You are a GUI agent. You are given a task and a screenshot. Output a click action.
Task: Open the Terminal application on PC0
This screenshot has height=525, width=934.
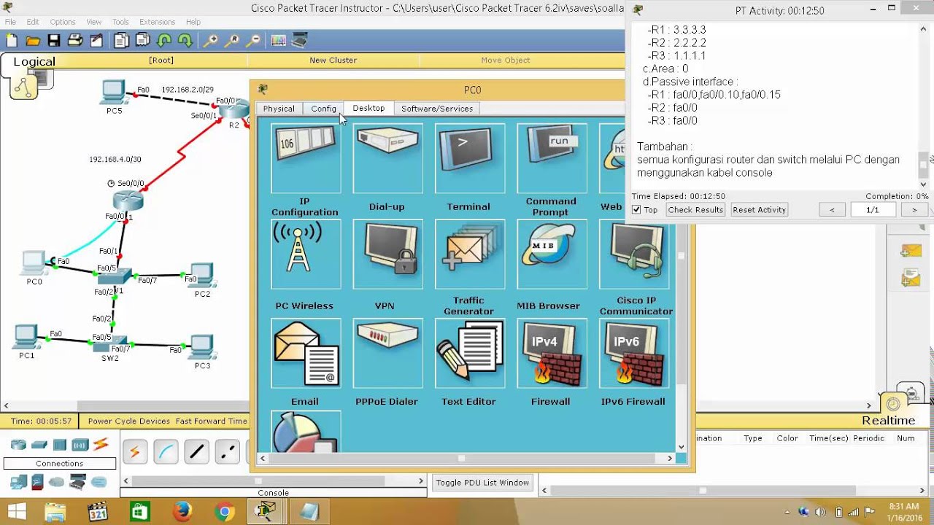(469, 157)
